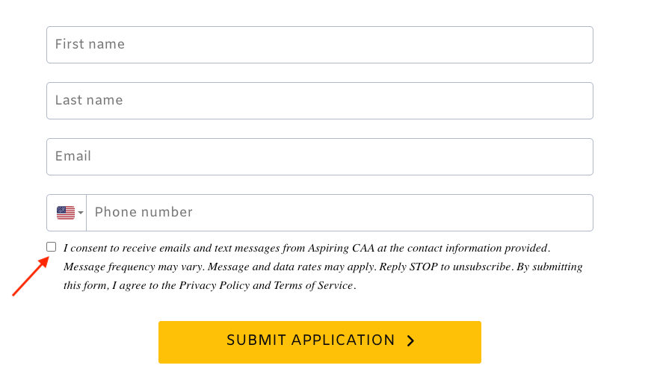Click 'Message and data rates may apply' text
The image size is (657, 380).
coord(293,267)
